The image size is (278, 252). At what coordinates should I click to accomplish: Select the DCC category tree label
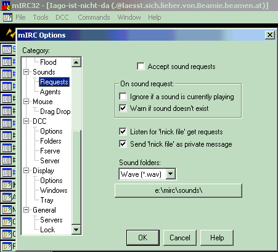39,121
